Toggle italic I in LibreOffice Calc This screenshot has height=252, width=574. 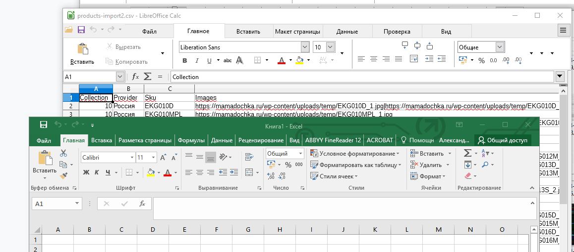pyautogui.click(x=197, y=61)
